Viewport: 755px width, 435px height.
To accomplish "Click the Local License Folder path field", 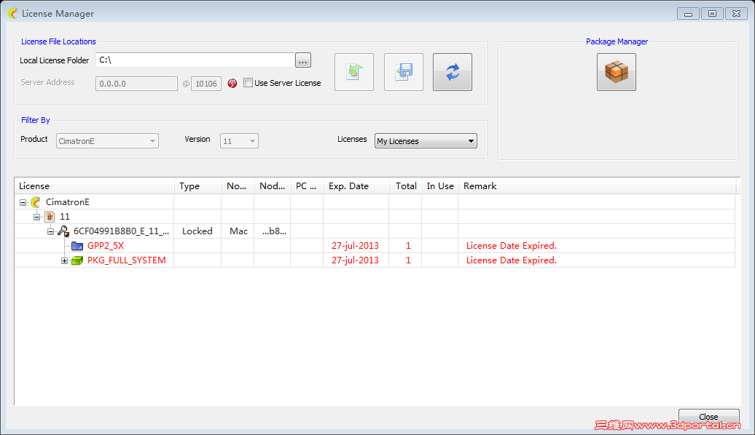I will coord(195,60).
